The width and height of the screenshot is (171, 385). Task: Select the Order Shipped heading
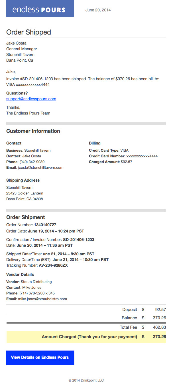pos(28,32)
